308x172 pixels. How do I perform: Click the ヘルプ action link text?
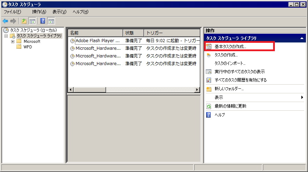tap(220, 115)
